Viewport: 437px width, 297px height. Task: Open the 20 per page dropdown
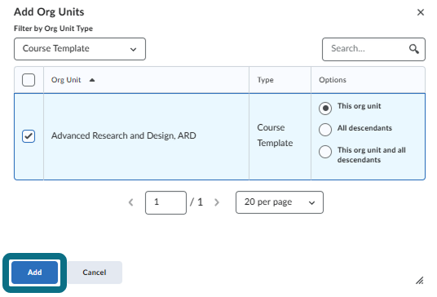280,202
